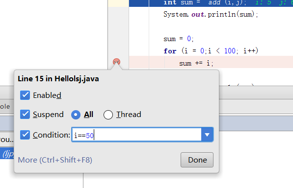Click into the condition field containing i==50
Viewport: 293px width, 188px height.
[x=137, y=135]
